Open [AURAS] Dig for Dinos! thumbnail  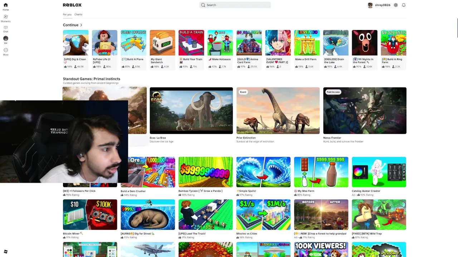click(x=148, y=215)
